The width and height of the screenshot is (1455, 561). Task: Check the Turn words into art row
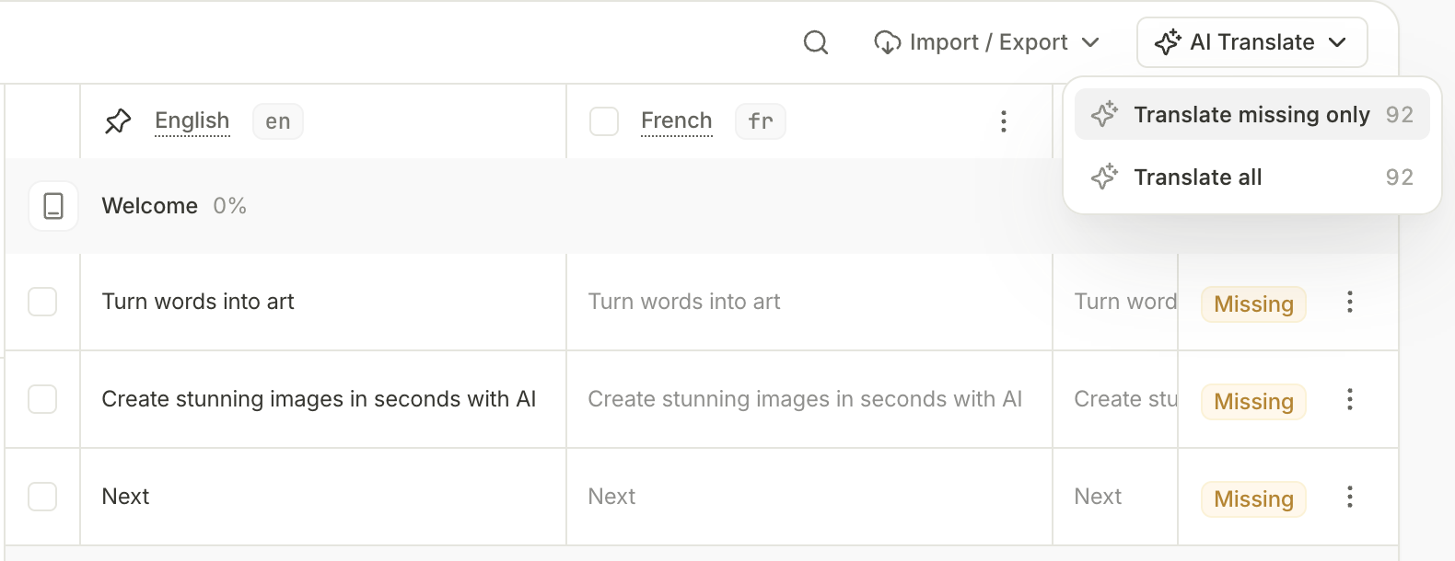pyautogui.click(x=42, y=302)
